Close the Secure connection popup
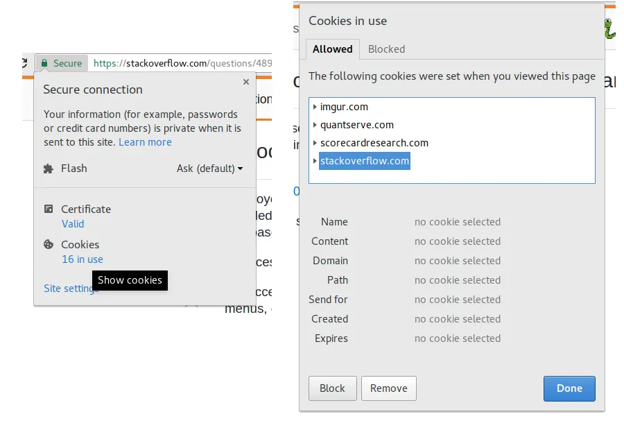Image resolution: width=624 pixels, height=421 pixels. [245, 82]
